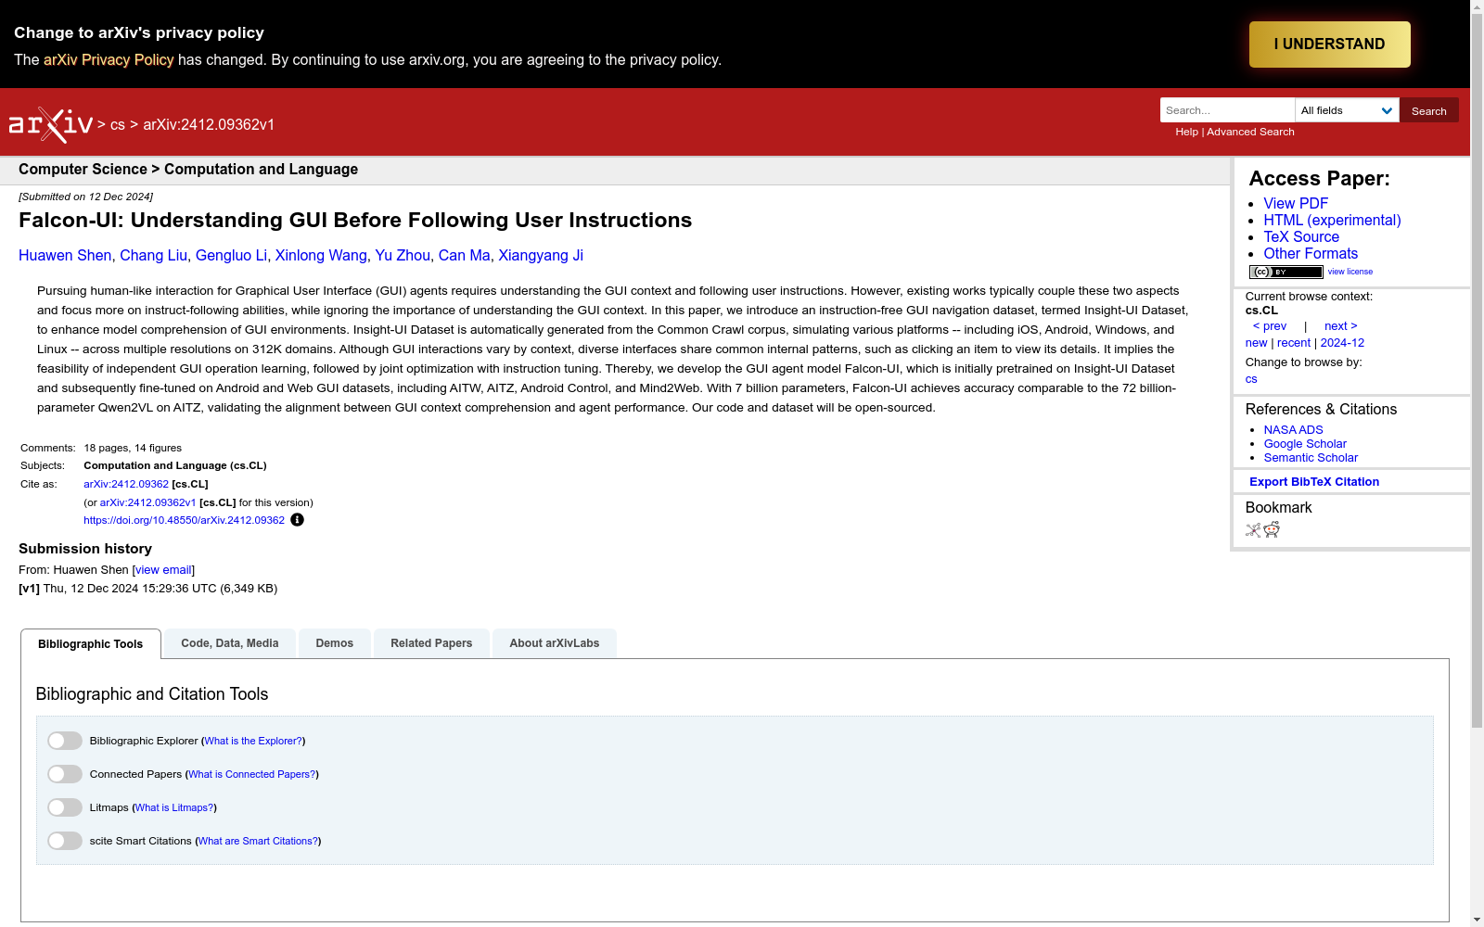Click the vertical scrollbar down arrow
This screenshot has height=927, width=1484.
(x=1477, y=920)
